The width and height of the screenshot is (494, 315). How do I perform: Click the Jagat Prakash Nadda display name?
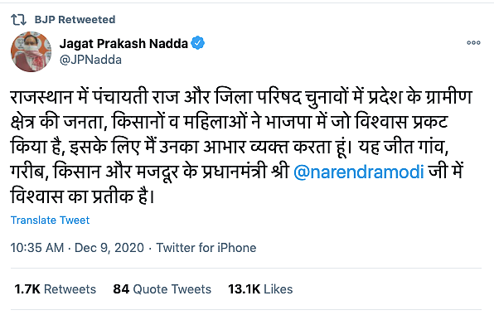(123, 43)
